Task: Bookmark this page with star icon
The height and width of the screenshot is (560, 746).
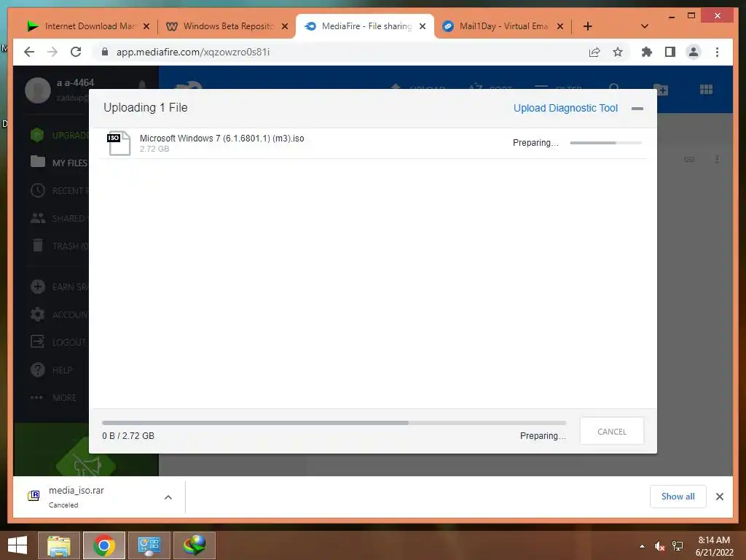Action: pyautogui.click(x=618, y=52)
